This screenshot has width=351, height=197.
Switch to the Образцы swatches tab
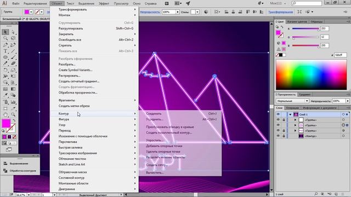click(x=316, y=22)
